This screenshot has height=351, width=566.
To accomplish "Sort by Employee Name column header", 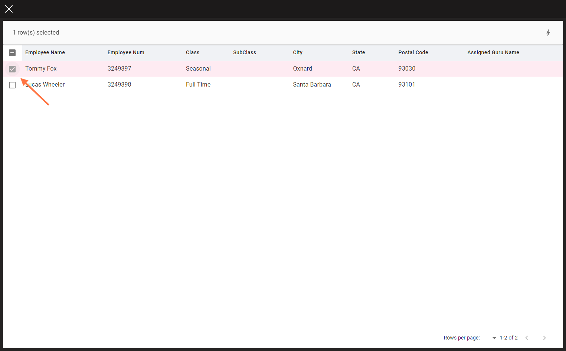I will (x=45, y=52).
